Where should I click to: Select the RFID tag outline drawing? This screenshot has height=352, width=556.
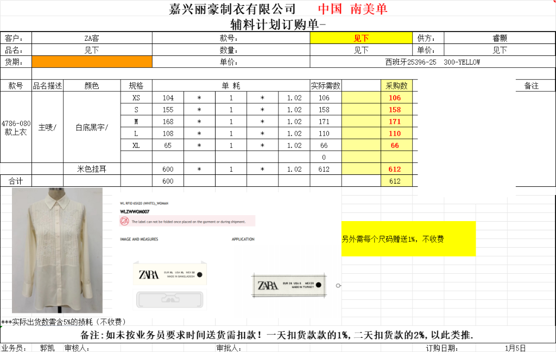[171, 300]
